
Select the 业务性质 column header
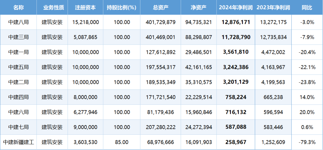point(52,7)
